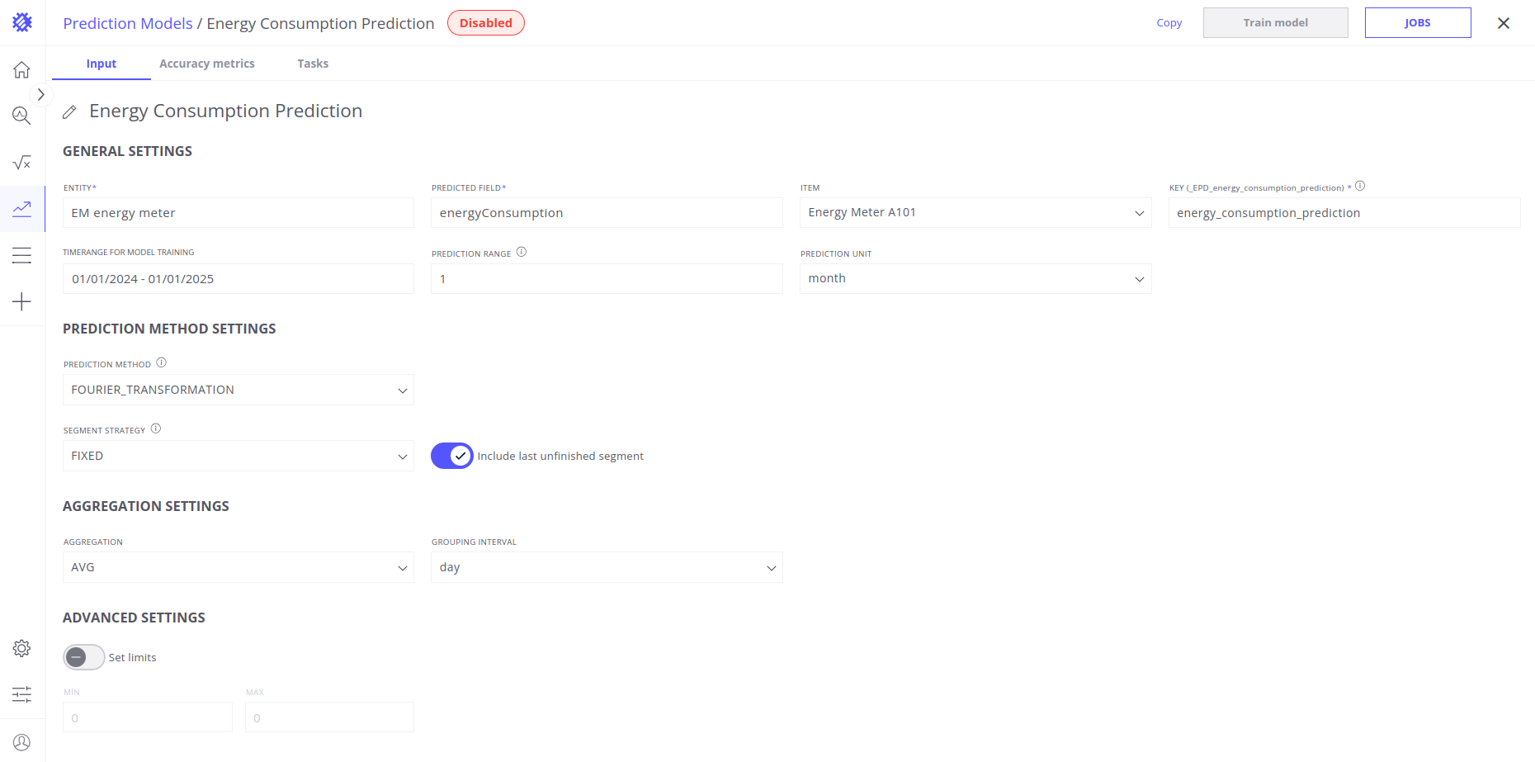Expand the Prediction Method dropdown
The height and width of the screenshot is (762, 1535).
[x=238, y=390]
